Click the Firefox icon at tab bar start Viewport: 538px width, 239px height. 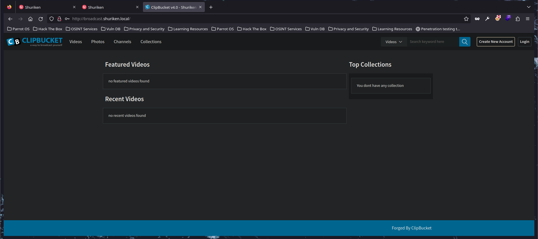(9, 7)
